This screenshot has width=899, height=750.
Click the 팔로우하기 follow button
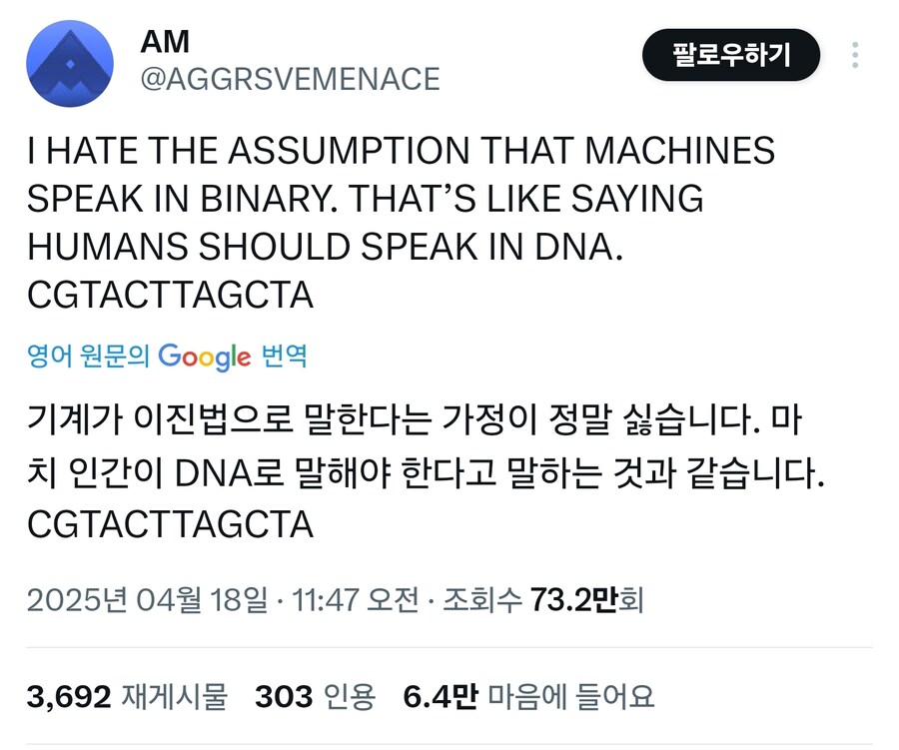tap(731, 55)
